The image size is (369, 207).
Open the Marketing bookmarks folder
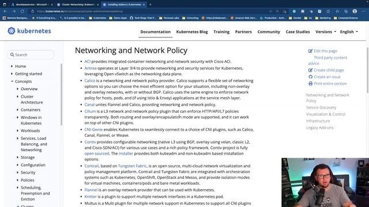coord(323,18)
